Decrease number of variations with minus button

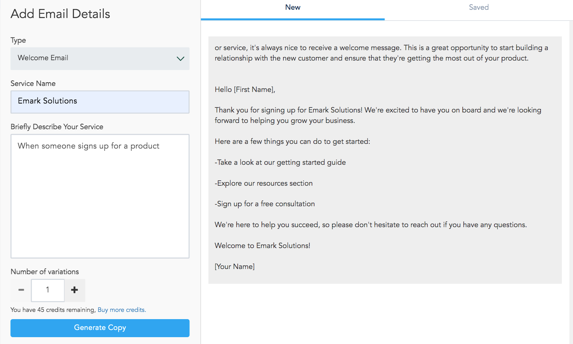pyautogui.click(x=21, y=290)
